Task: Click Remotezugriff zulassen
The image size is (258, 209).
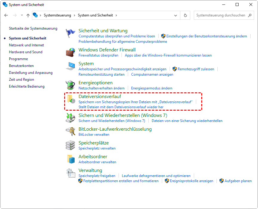Action: point(196,69)
